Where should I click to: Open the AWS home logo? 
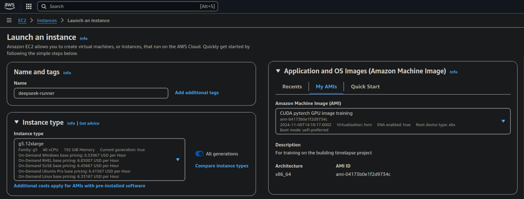tap(9, 6)
